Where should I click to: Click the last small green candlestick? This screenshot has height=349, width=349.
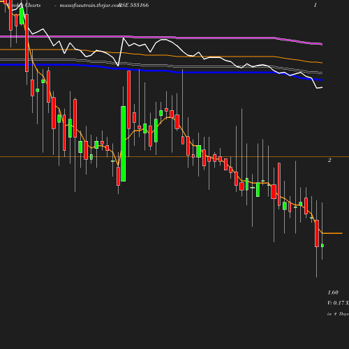(322, 246)
